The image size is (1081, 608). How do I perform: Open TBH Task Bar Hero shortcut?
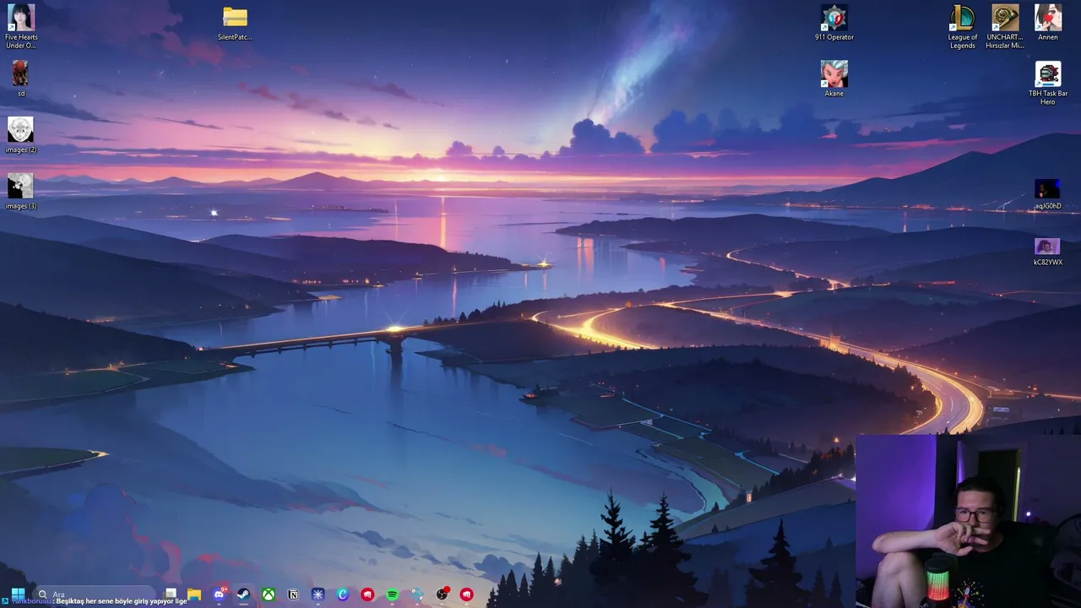tap(1048, 83)
